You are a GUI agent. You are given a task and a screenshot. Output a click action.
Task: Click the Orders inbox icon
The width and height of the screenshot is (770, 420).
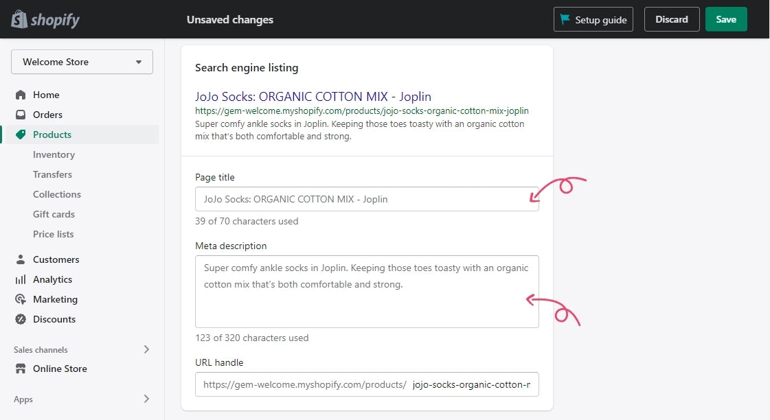click(x=21, y=115)
